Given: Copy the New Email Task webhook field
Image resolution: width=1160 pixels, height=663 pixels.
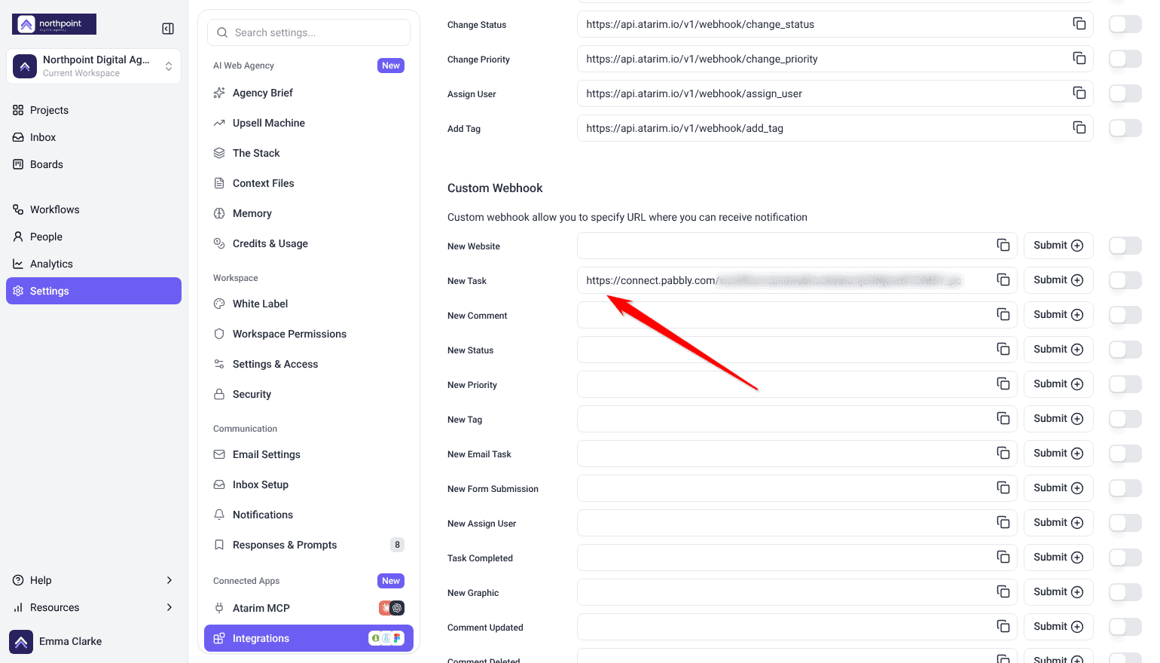Looking at the screenshot, I should click(x=1003, y=453).
